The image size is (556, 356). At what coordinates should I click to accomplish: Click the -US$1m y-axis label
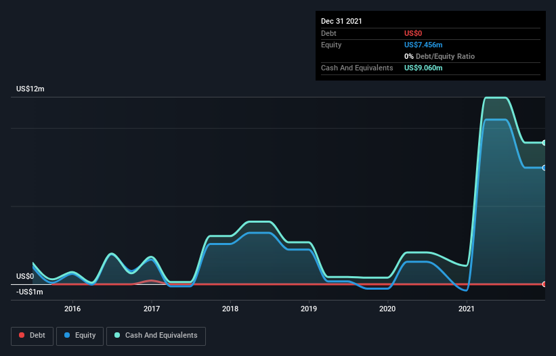coord(29,292)
